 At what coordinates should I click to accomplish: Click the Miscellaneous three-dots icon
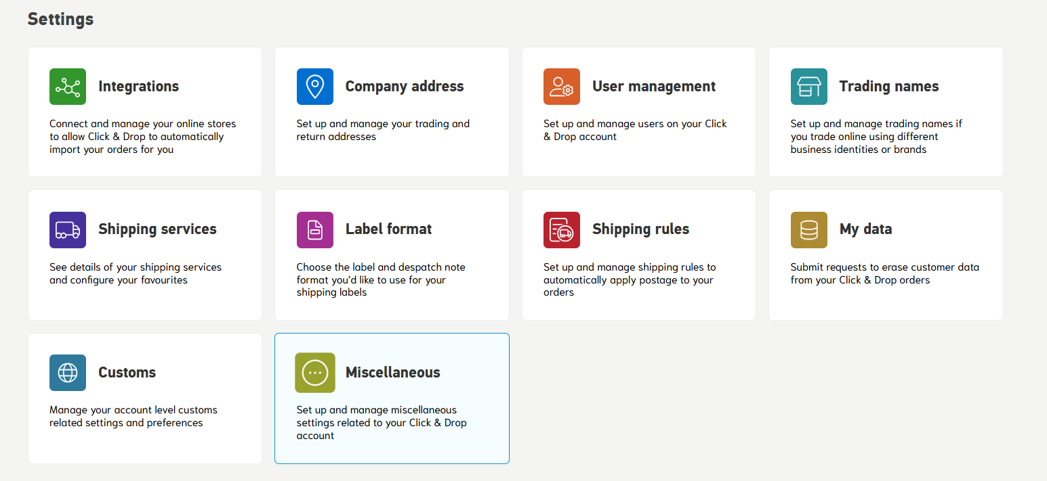(315, 373)
